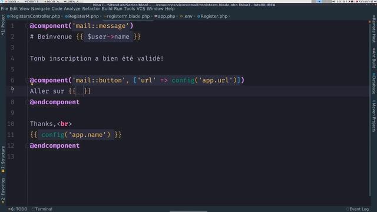Open the Refactor menu
The height and width of the screenshot is (212, 377).
91,9
